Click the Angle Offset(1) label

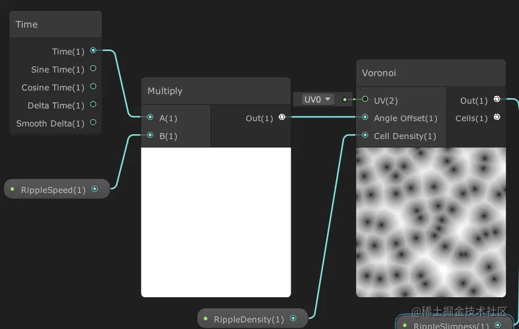406,118
